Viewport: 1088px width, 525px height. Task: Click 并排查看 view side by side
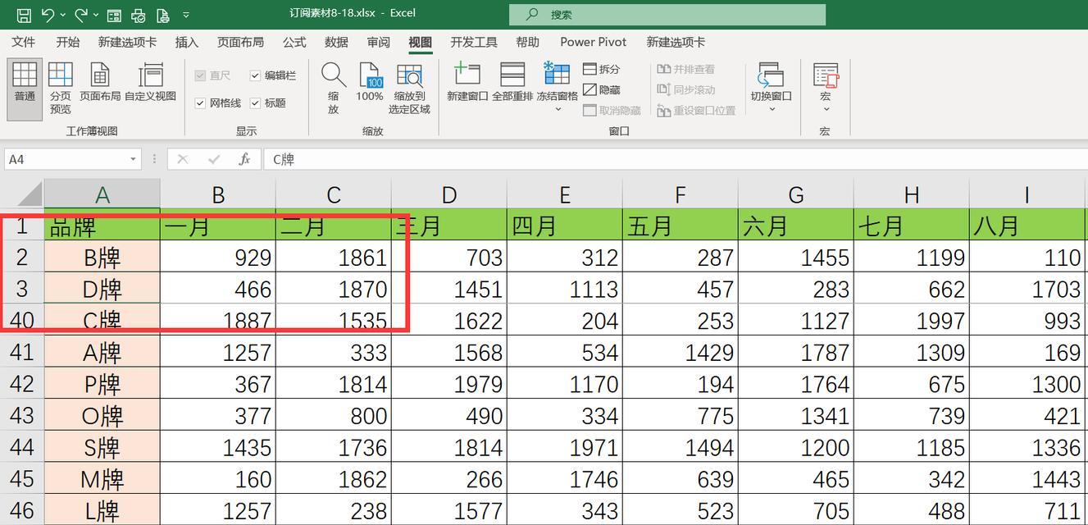tap(686, 69)
